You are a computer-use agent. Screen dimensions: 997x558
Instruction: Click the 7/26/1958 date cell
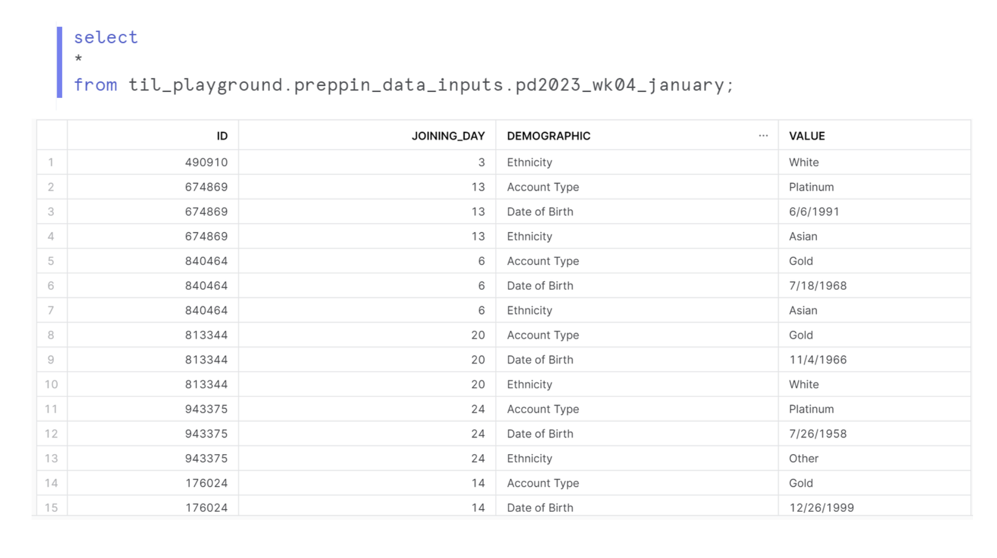coord(818,433)
